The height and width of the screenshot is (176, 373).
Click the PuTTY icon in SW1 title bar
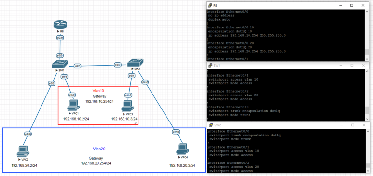[210, 66]
